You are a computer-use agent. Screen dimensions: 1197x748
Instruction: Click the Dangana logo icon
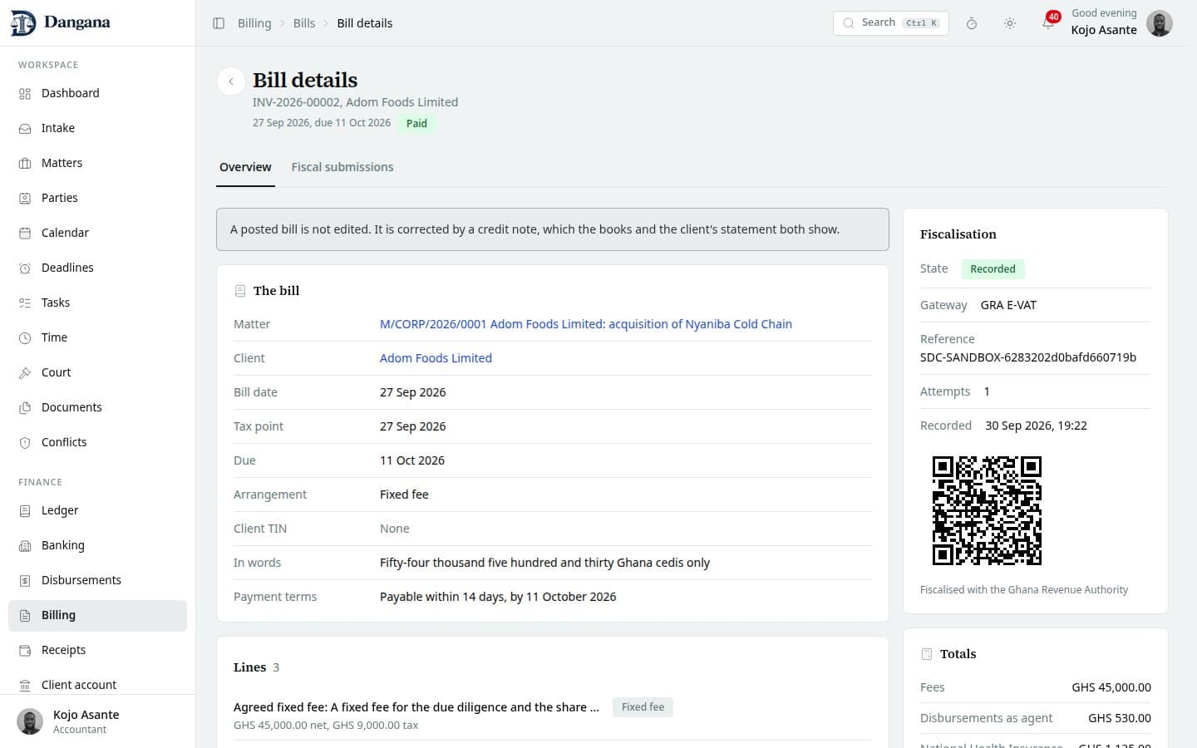click(x=23, y=23)
